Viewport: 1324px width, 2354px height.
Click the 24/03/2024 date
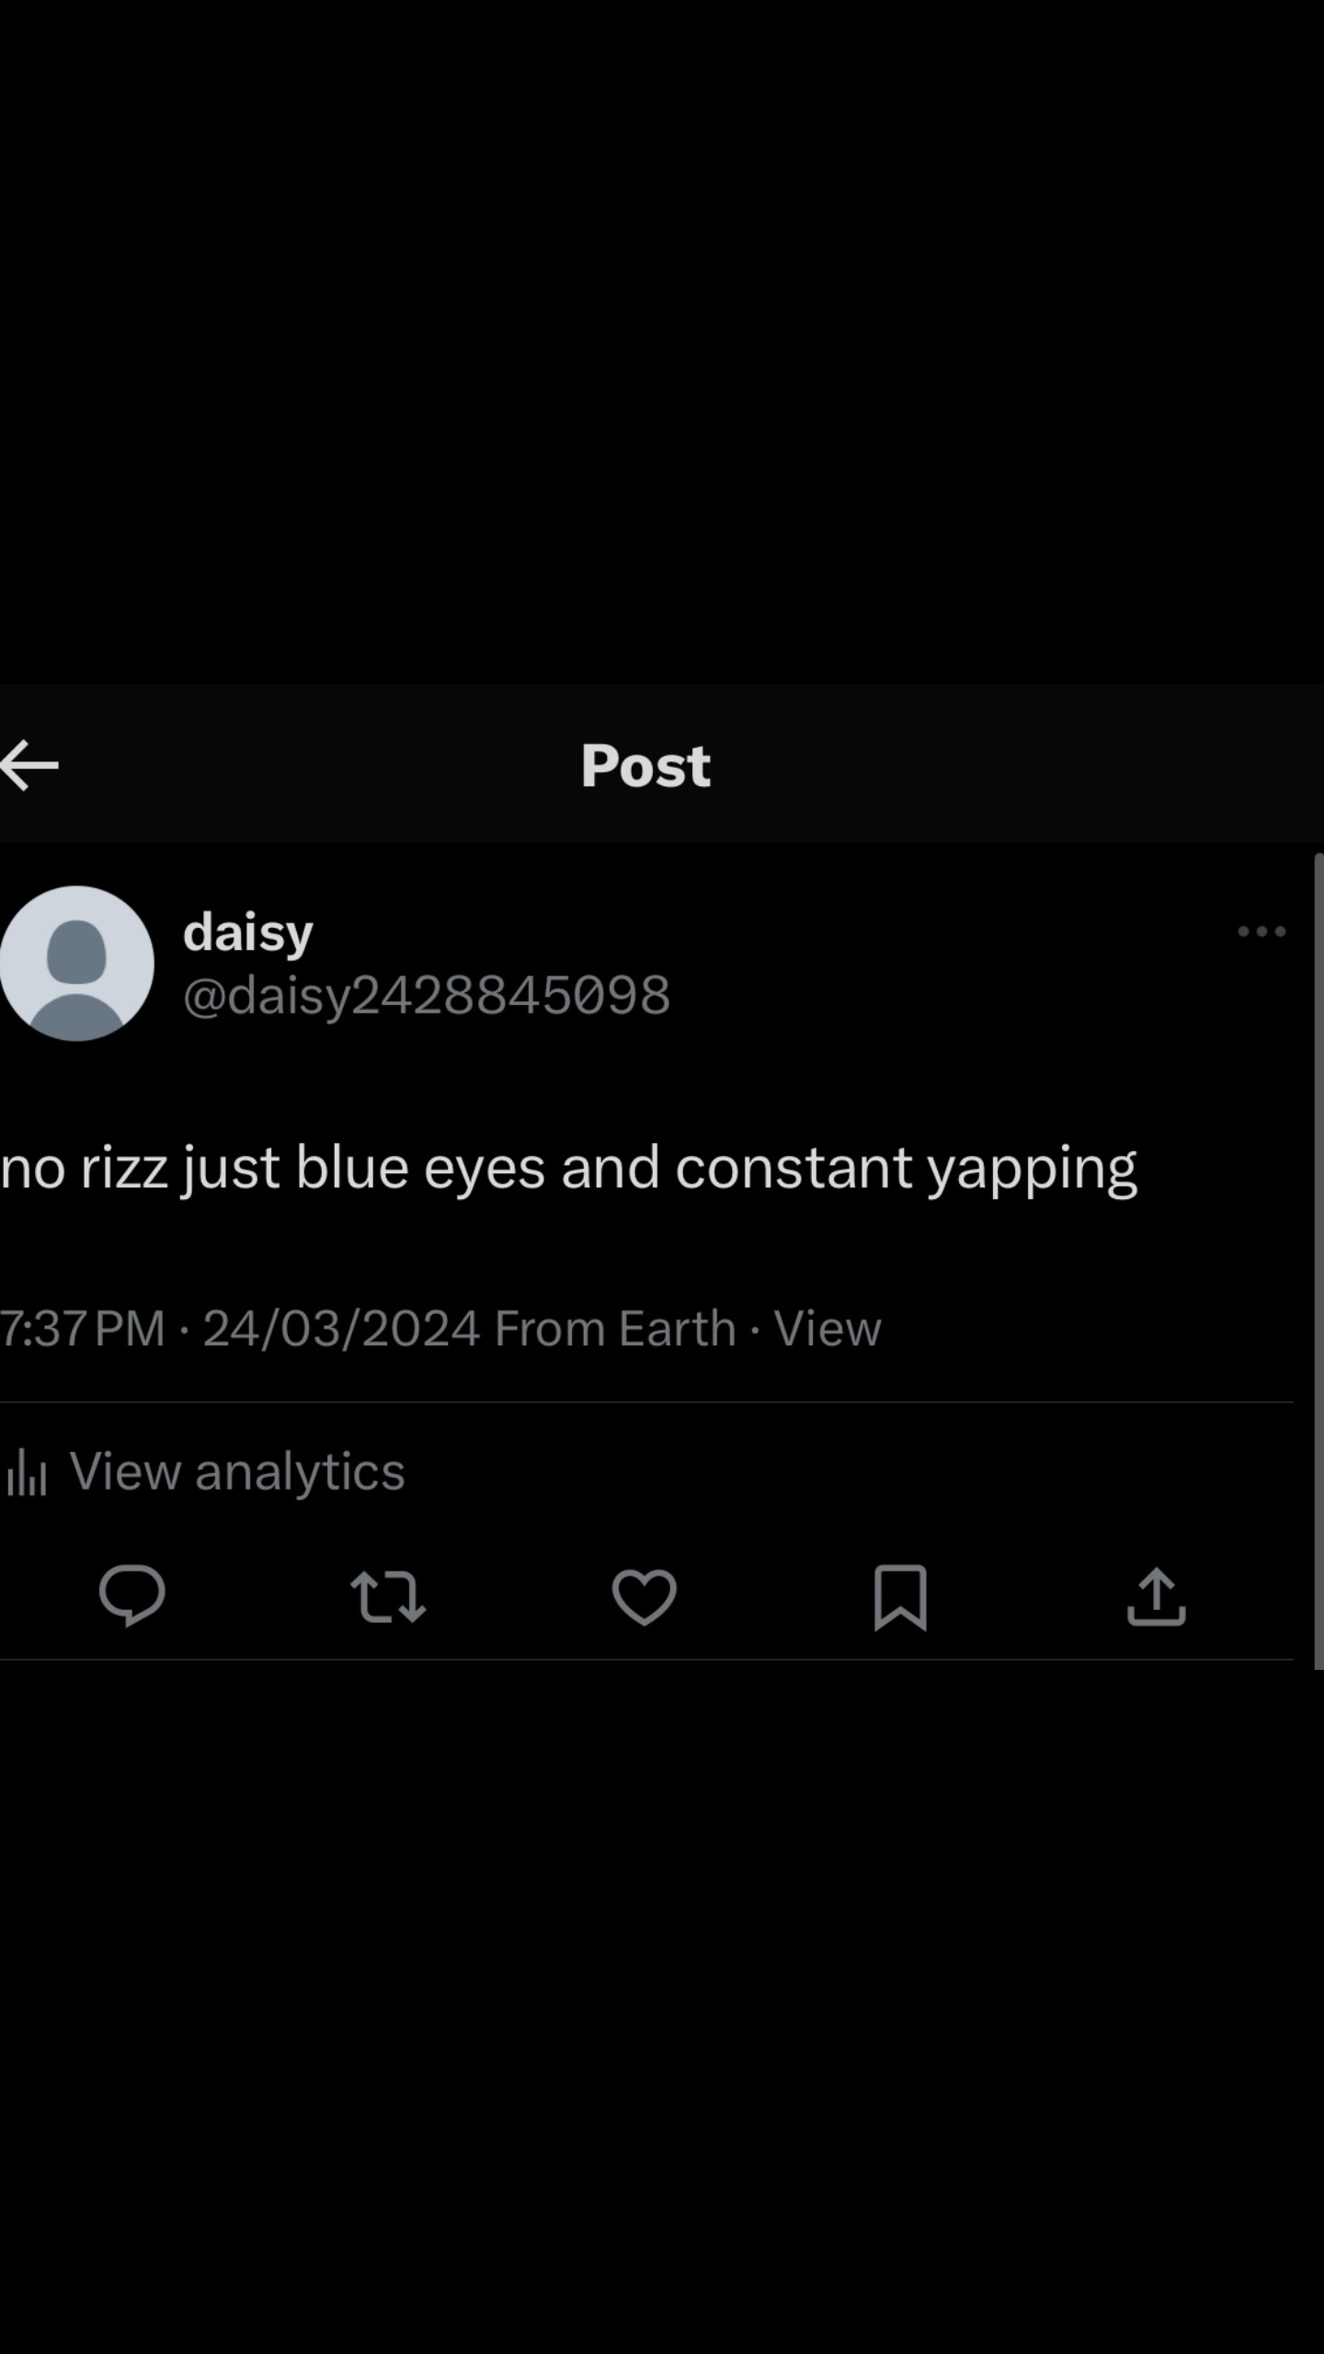click(341, 1329)
